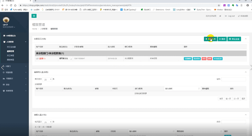Screen dimensions: 252x136
Task: Bookmark the page with the star icon
Action: point(219,5)
